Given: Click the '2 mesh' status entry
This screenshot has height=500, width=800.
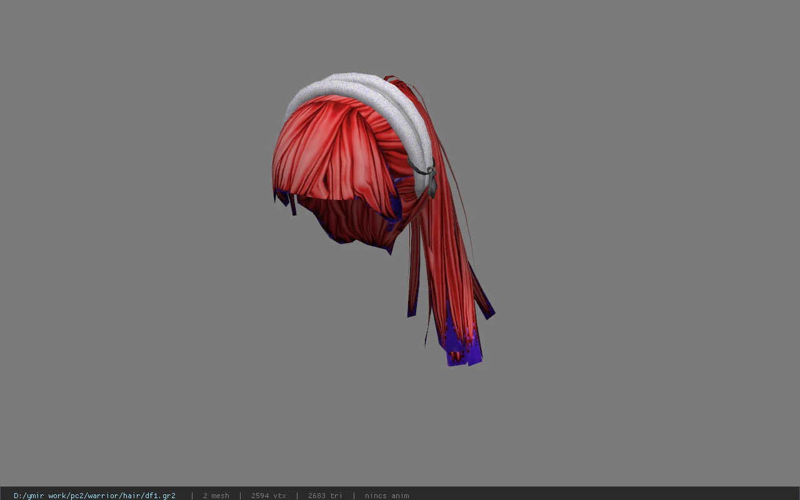Looking at the screenshot, I should coord(216,496).
